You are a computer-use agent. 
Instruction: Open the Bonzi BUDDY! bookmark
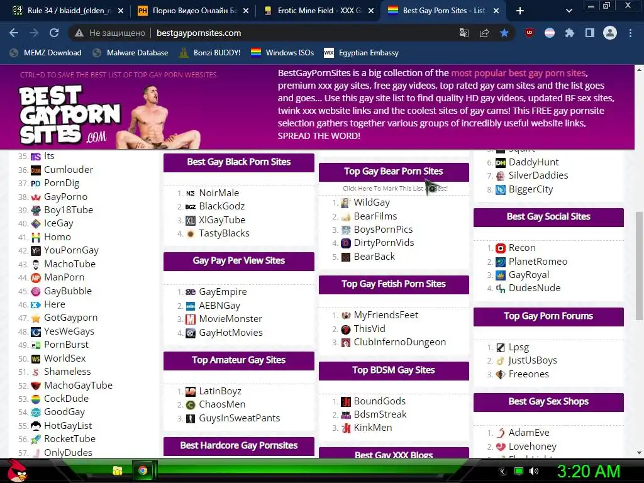210,53
